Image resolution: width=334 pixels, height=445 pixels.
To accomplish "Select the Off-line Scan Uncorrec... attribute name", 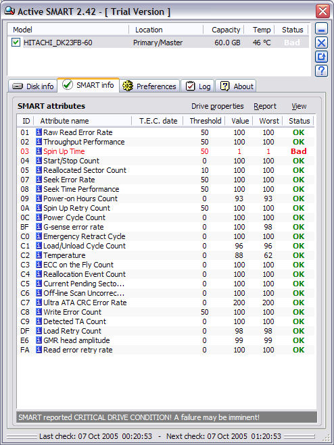I will tap(84, 293).
